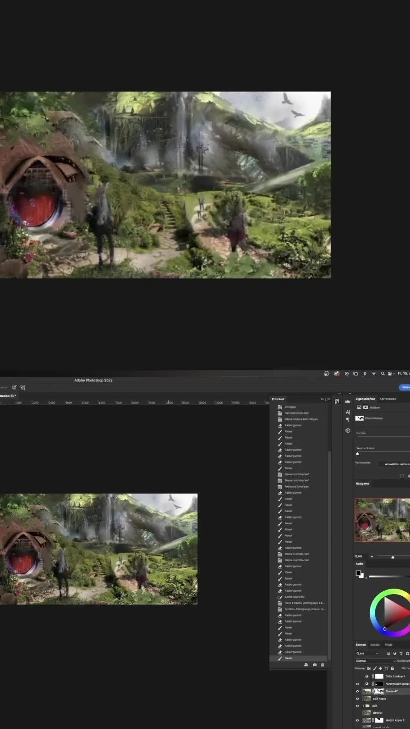The image size is (410, 729).
Task: Open the 3D cube panel icon
Action: pyautogui.click(x=348, y=431)
